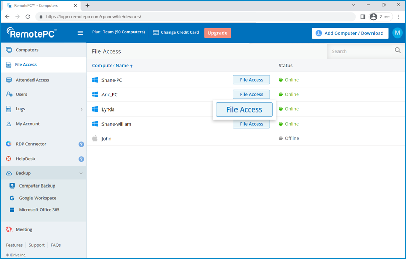Click the search magnifier icon
The height and width of the screenshot is (259, 406).
coord(397,51)
